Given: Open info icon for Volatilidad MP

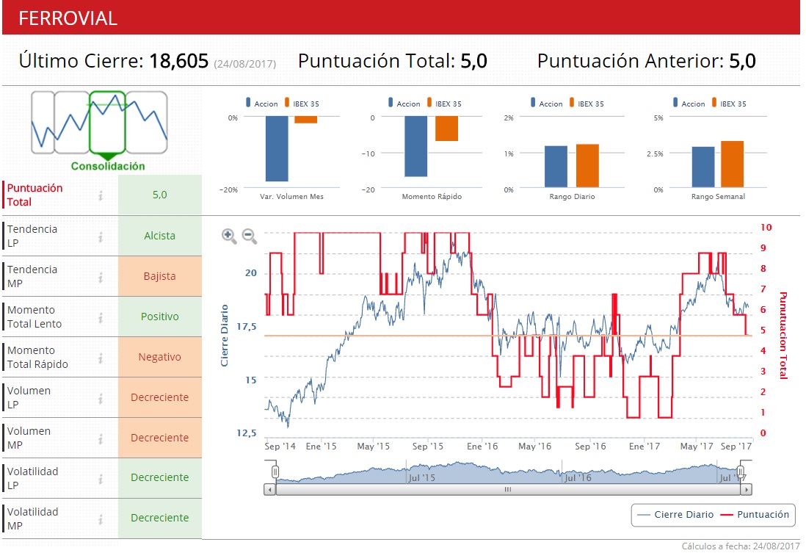Looking at the screenshot, I should tap(101, 519).
